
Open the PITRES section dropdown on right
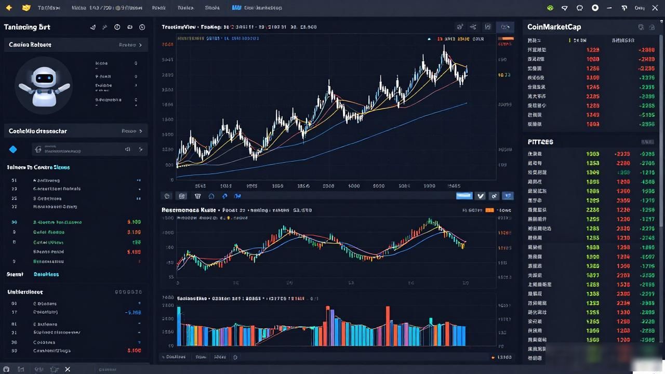(647, 142)
